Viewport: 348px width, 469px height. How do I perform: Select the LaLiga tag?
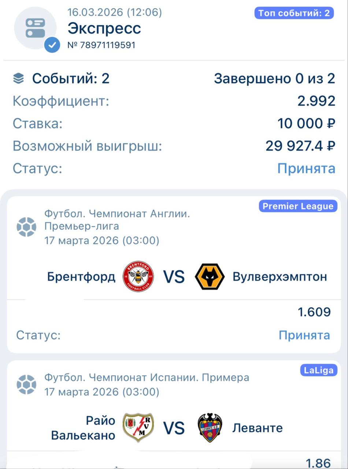[x=319, y=370]
